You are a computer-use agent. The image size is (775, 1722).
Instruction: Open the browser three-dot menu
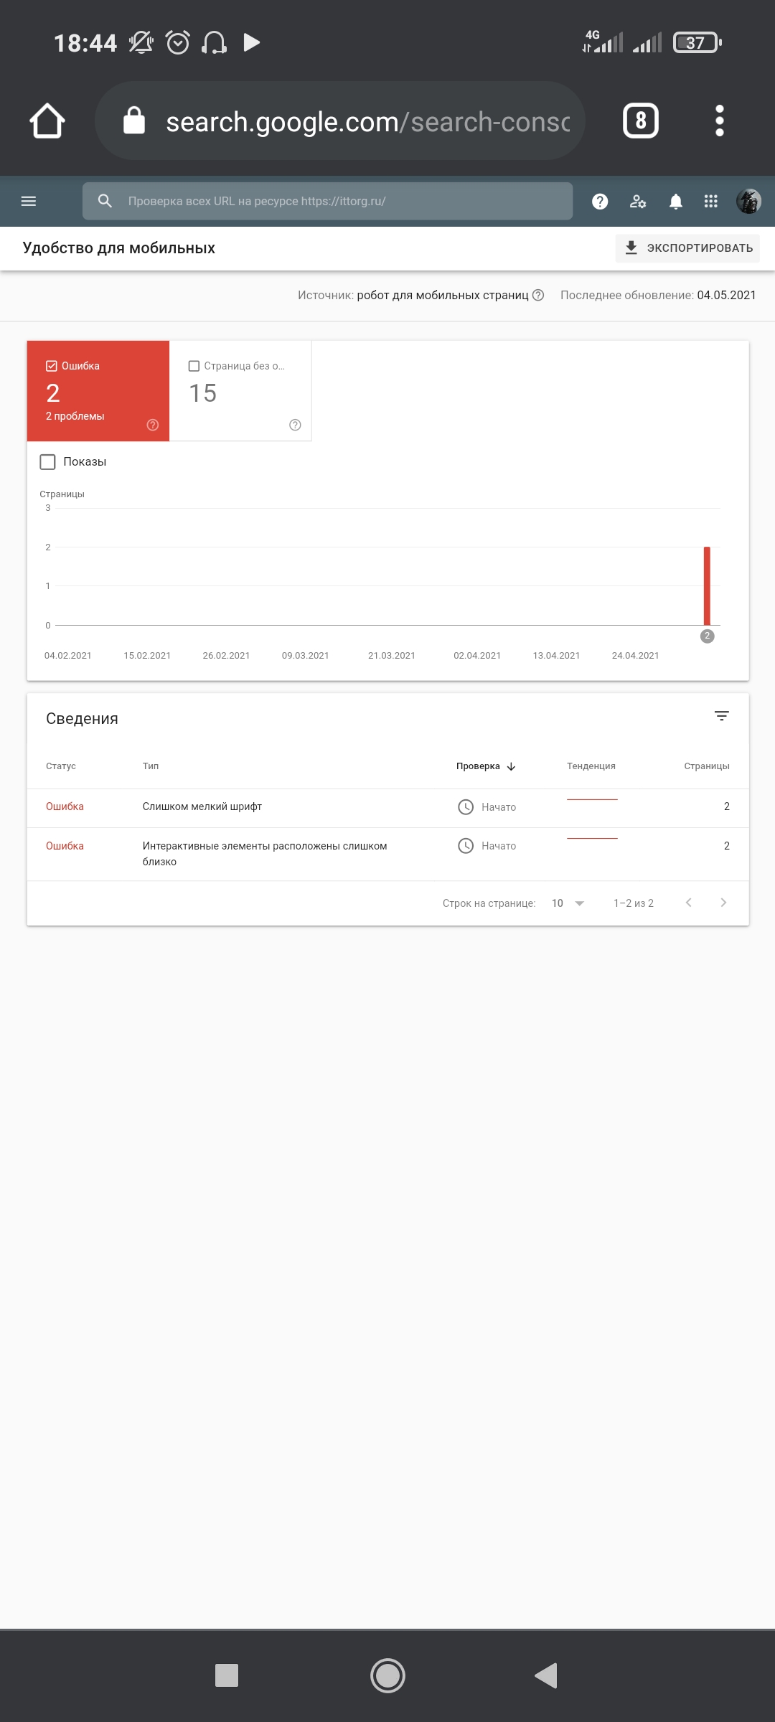point(719,121)
